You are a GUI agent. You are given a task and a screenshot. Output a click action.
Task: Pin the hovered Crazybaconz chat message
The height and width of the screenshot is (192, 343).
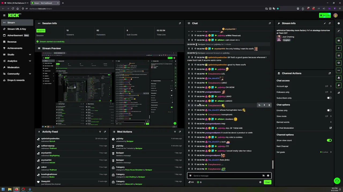[x=264, y=105]
